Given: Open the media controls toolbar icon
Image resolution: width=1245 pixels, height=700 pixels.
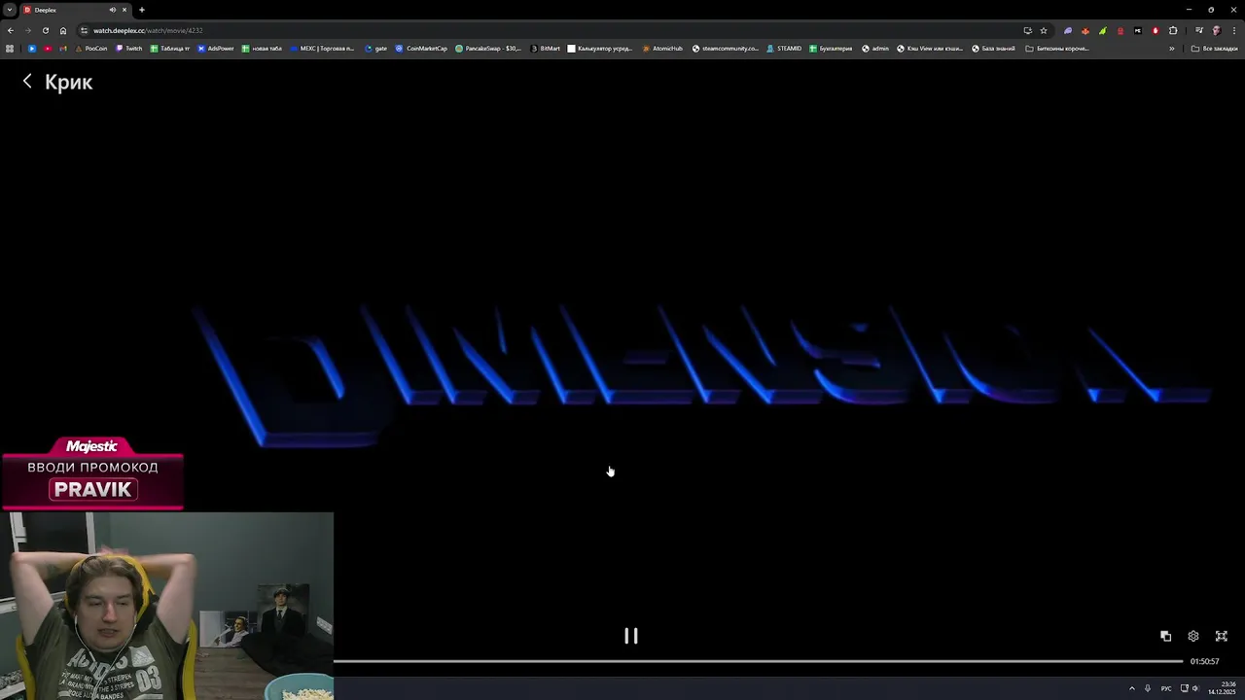Looking at the screenshot, I should click(x=1198, y=30).
